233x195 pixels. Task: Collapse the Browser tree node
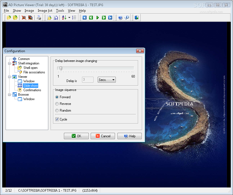tap(9, 95)
